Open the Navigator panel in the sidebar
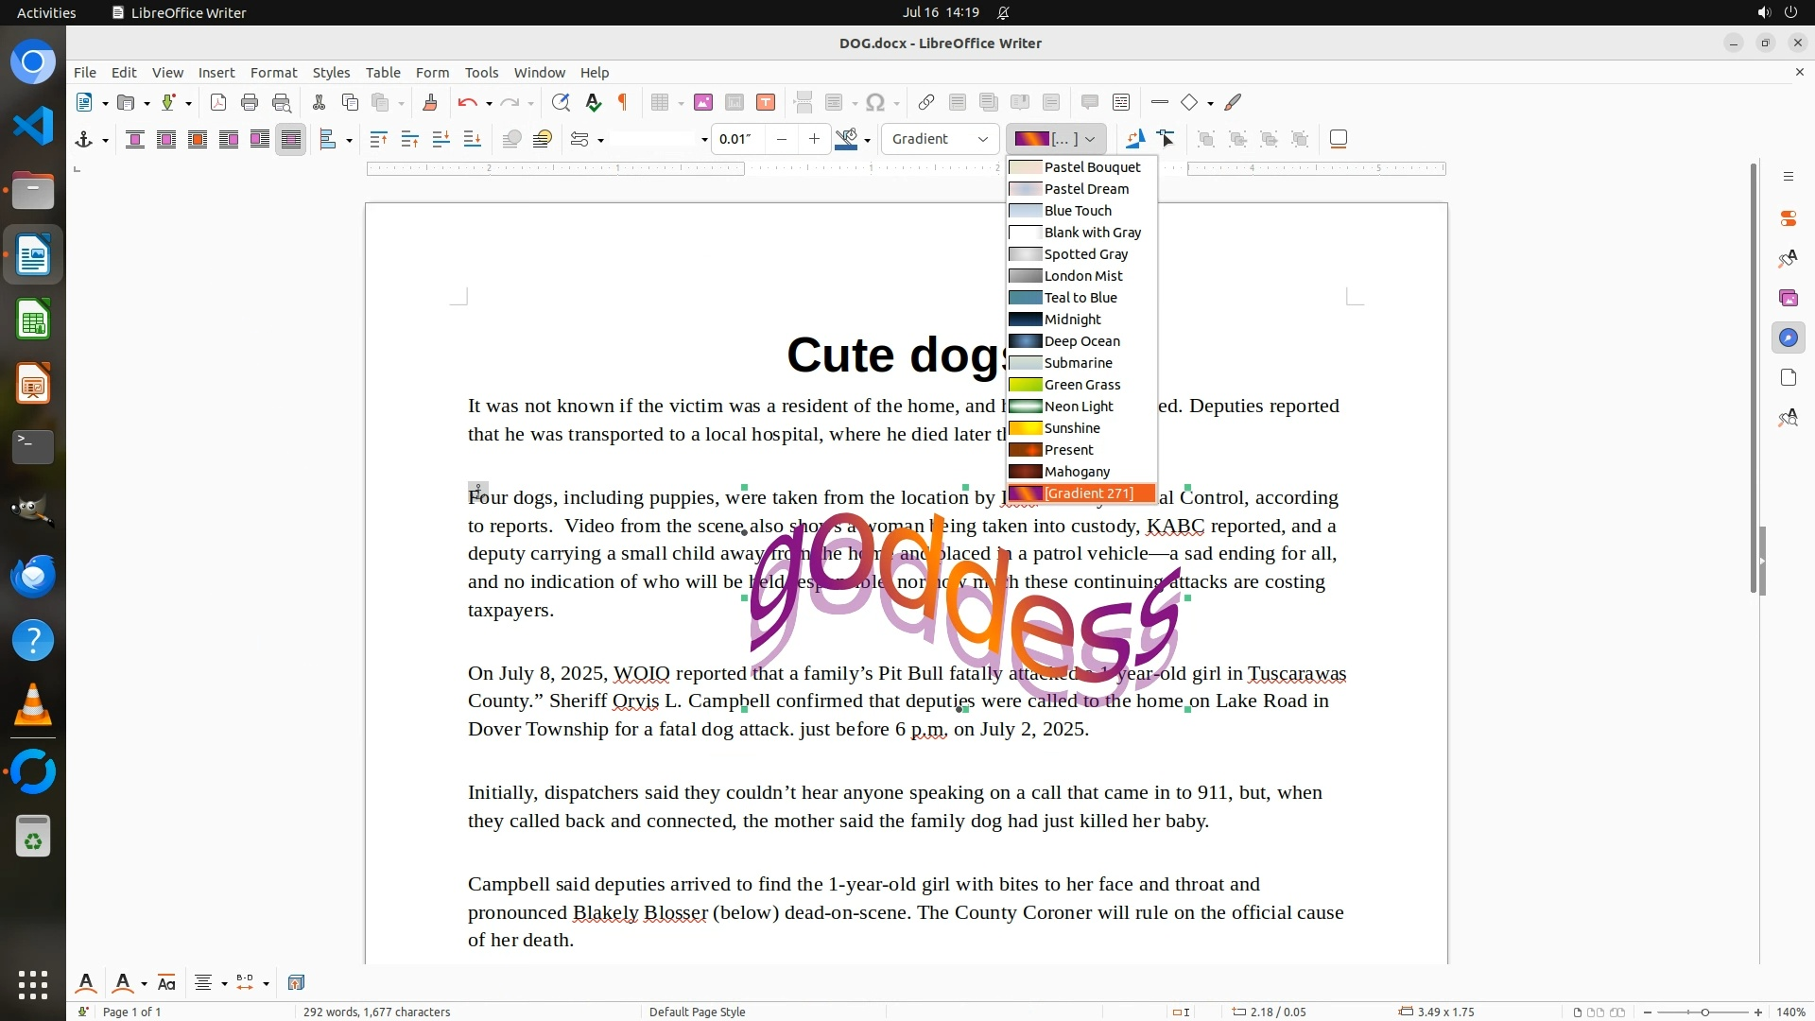The image size is (1815, 1021). [x=1788, y=337]
